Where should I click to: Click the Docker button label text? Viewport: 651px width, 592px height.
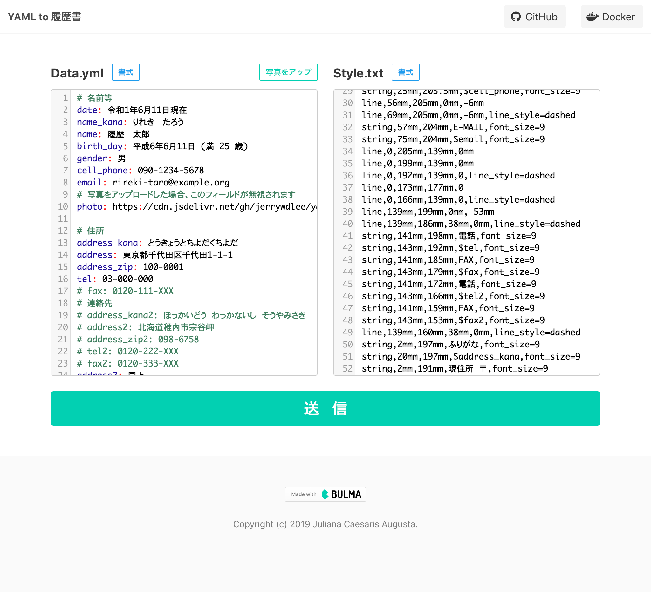[x=618, y=17]
